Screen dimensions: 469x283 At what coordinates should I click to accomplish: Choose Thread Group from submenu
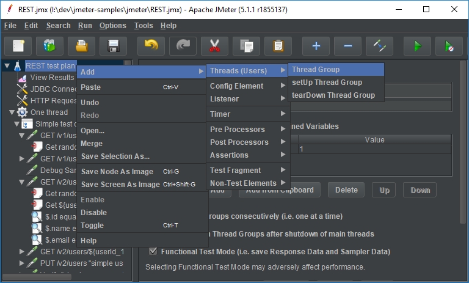336,70
